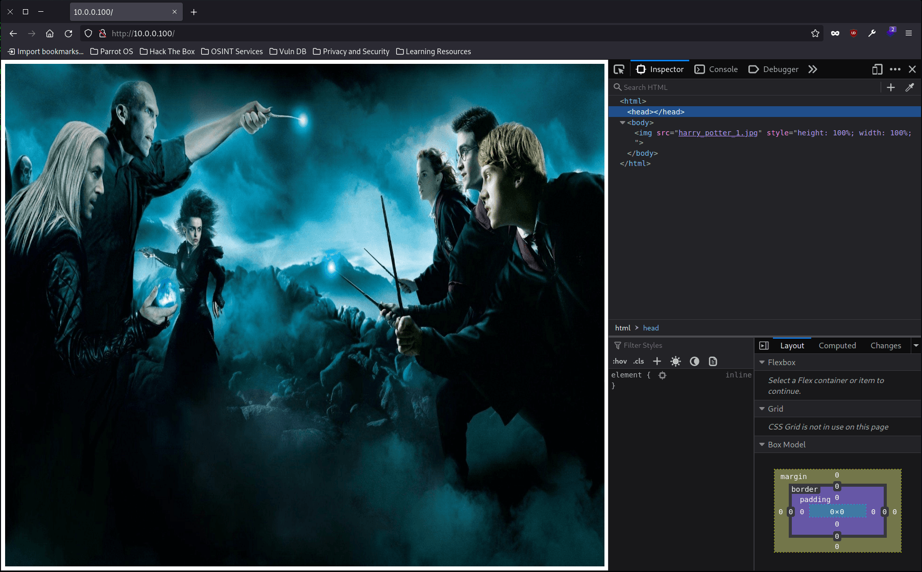922x572 pixels.
Task: Reload the current page
Action: coord(68,33)
